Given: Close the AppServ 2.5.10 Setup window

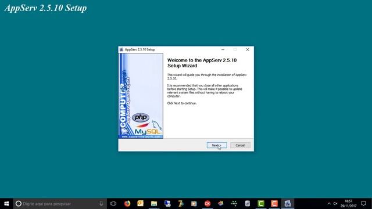Looking at the screenshot, I should coord(248,49).
